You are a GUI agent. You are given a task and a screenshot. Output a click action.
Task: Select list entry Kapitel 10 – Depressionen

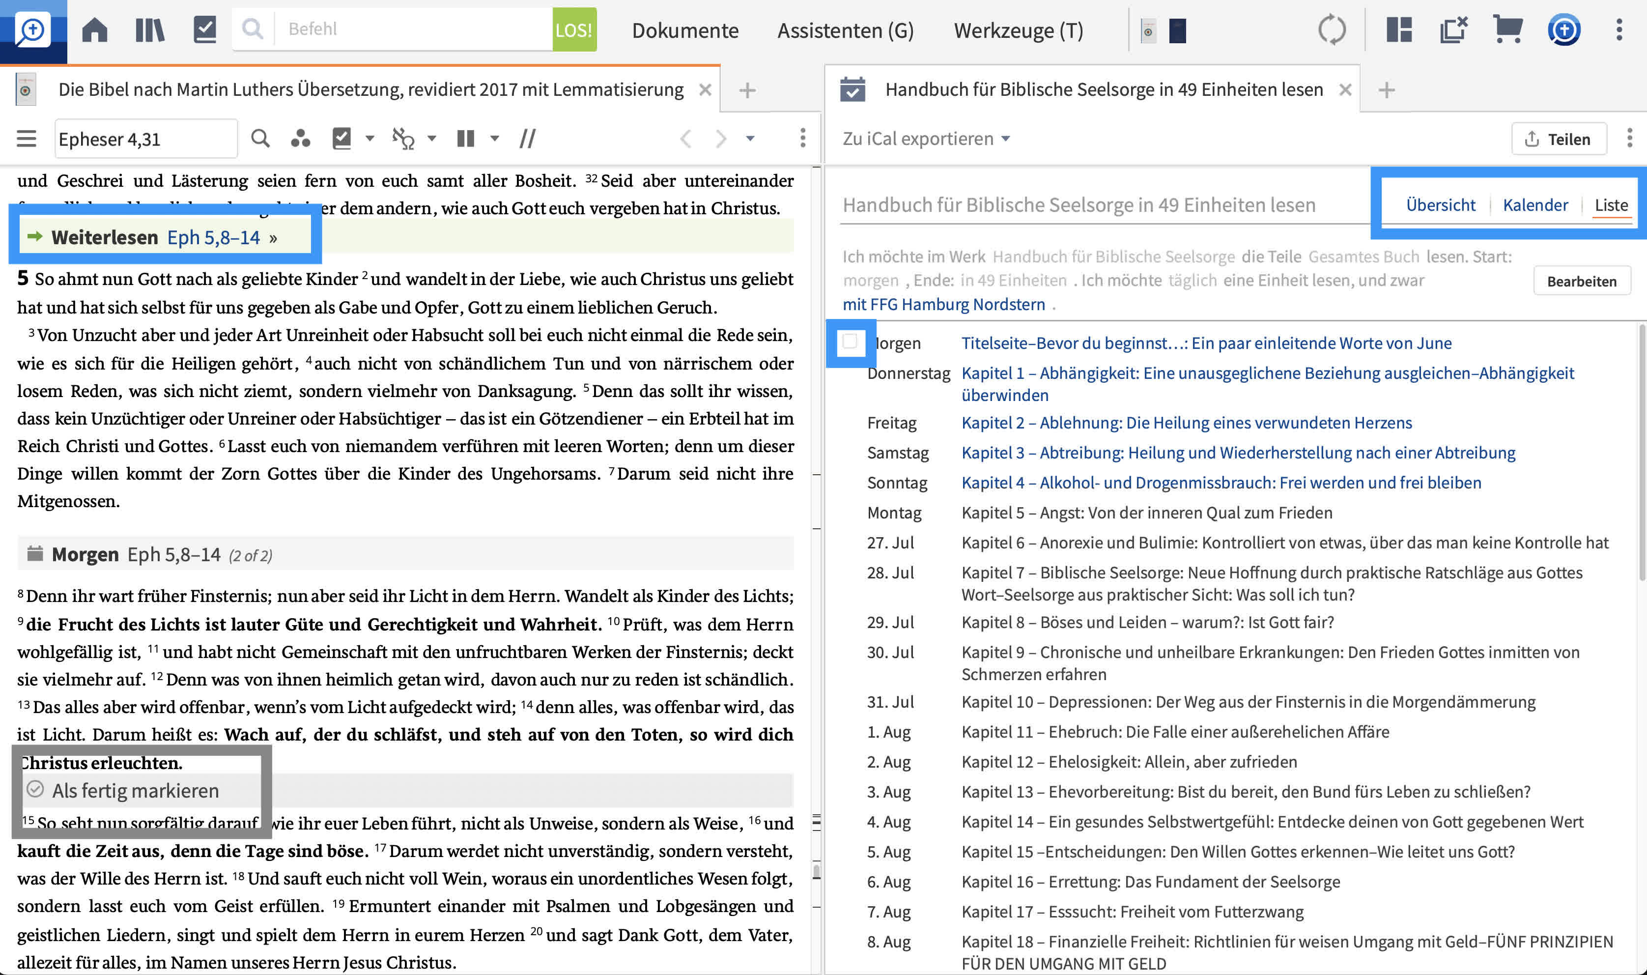pyautogui.click(x=1248, y=702)
